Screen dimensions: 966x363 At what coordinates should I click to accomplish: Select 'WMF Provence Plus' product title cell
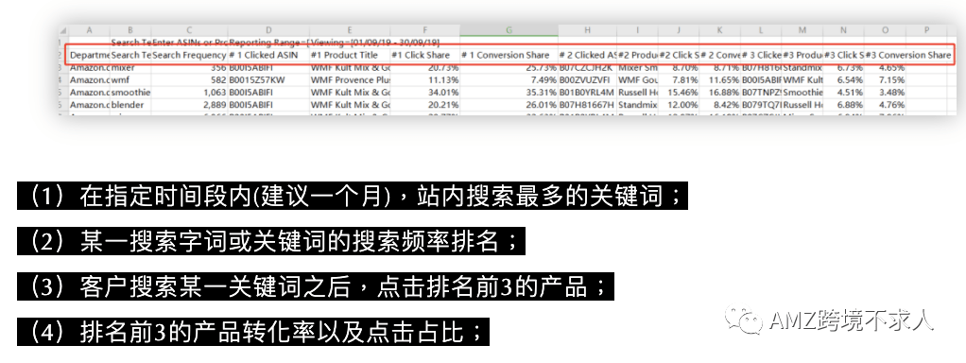[350, 79]
